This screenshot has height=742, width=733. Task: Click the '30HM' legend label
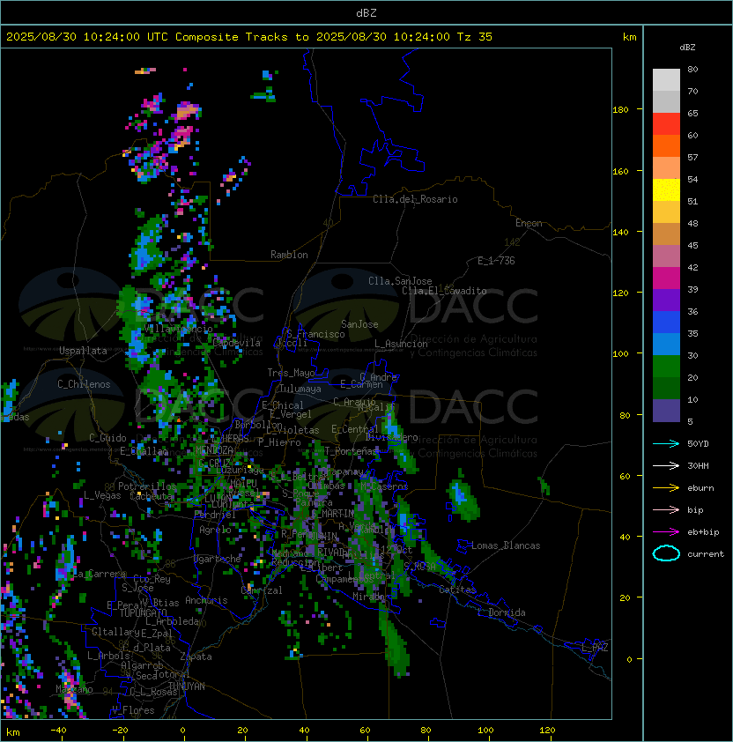tap(698, 465)
